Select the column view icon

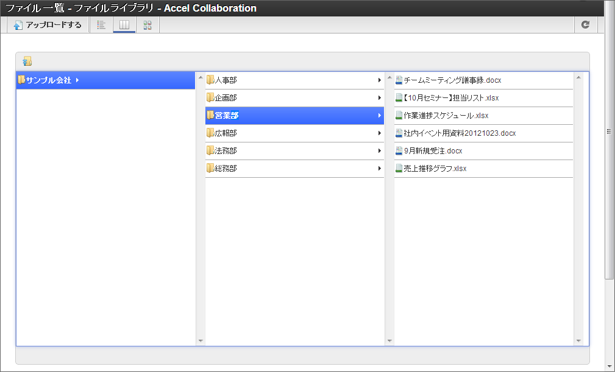[124, 25]
